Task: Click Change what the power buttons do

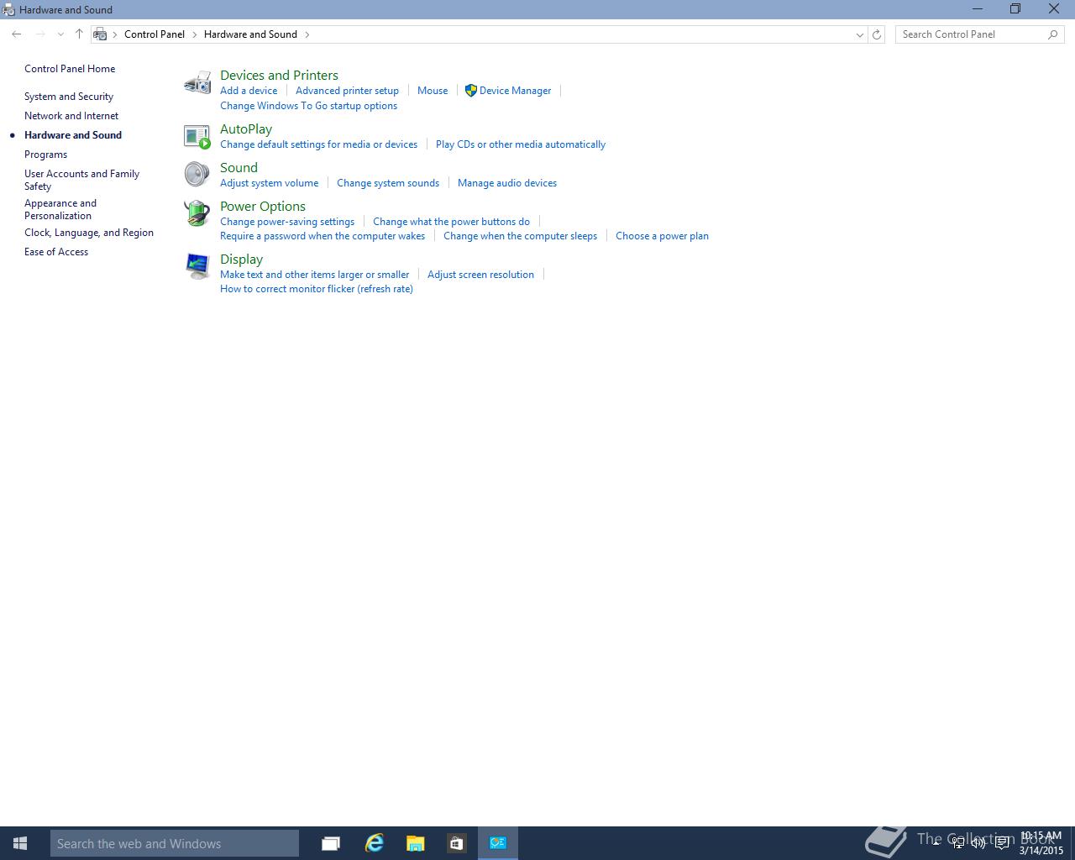Action: point(451,222)
